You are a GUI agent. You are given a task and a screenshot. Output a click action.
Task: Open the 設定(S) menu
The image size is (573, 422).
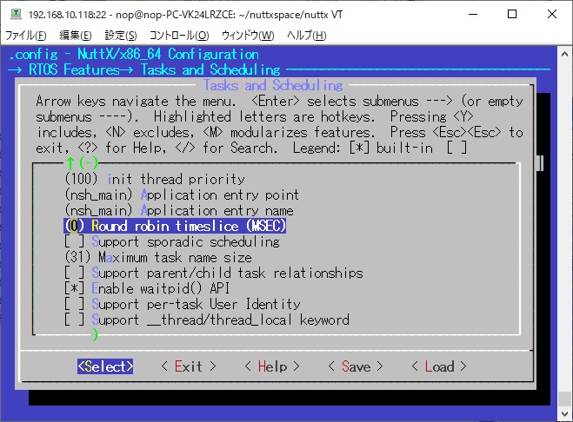tap(121, 36)
